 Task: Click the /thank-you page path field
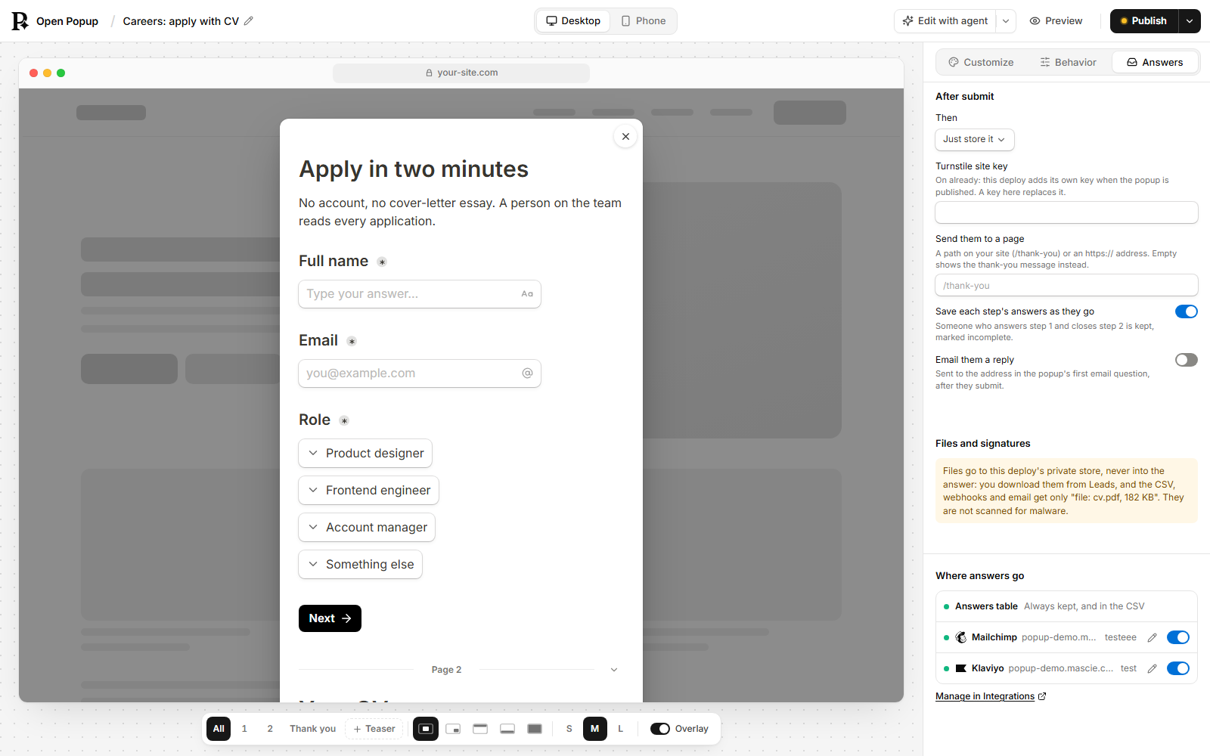click(1066, 286)
